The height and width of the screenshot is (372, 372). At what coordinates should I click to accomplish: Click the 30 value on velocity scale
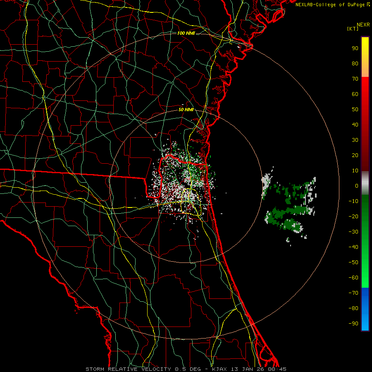click(355, 140)
